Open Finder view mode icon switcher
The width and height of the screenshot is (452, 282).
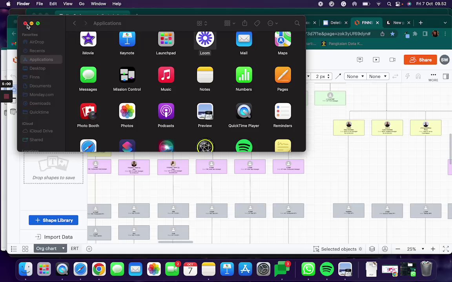click(x=202, y=23)
